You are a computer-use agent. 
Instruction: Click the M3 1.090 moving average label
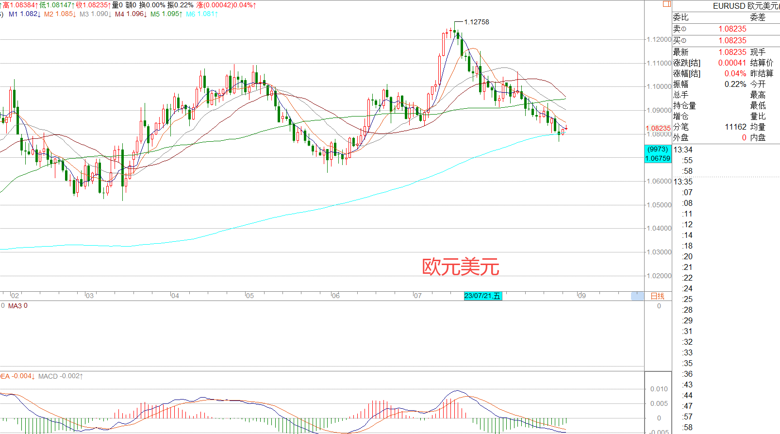tap(96, 14)
